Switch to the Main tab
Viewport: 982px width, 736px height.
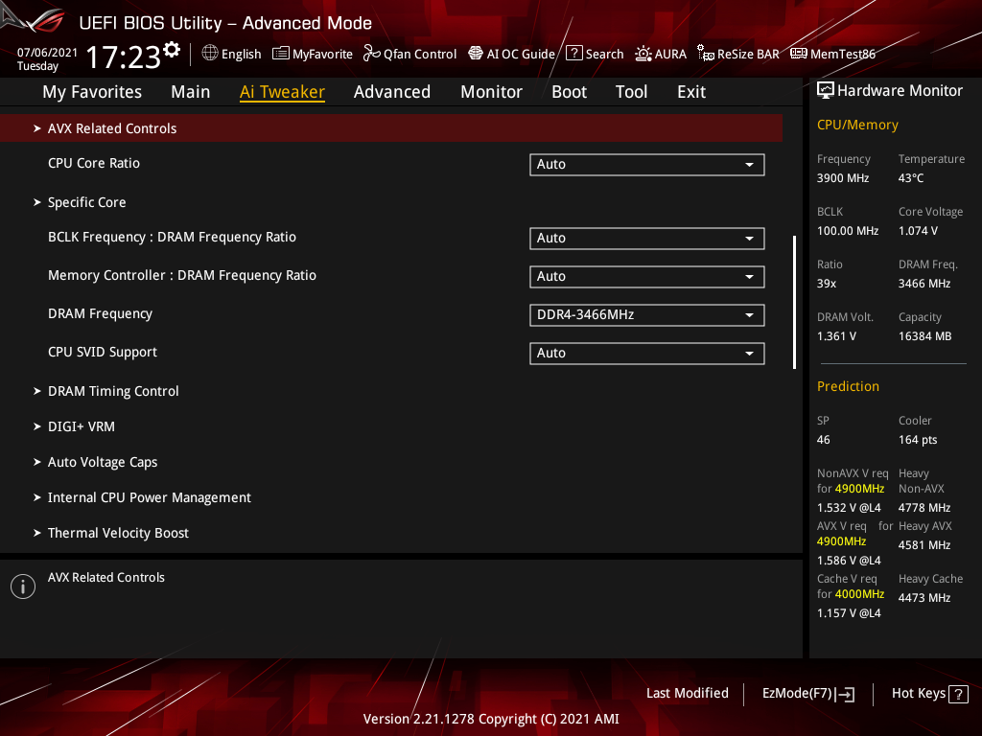[191, 92]
